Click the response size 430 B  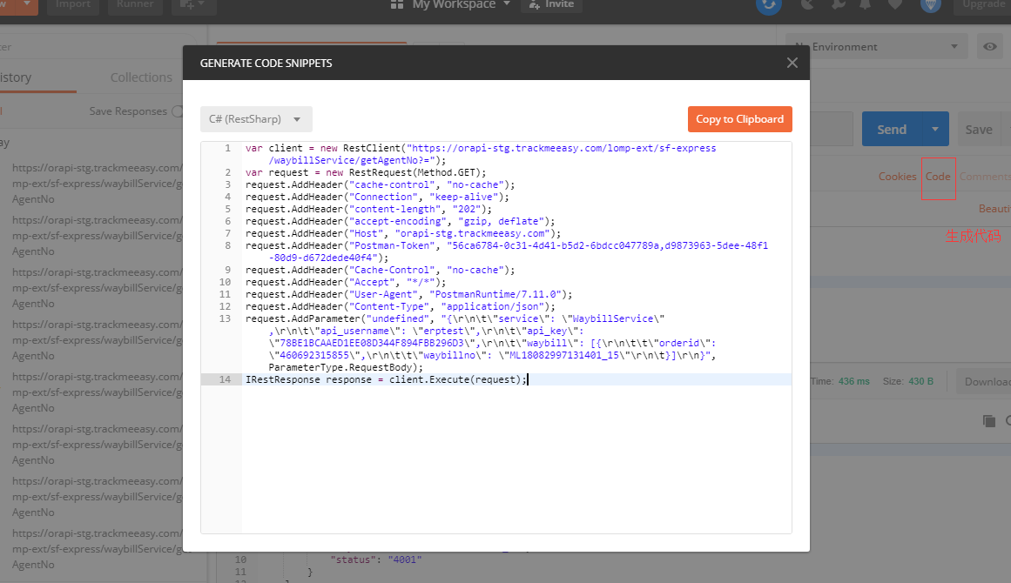tap(920, 381)
